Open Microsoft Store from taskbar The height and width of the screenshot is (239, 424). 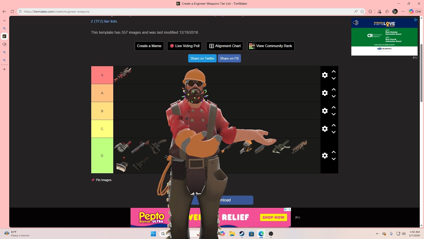[251, 234]
